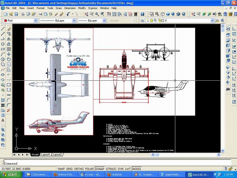Click the Table tool icon
Viewport: 237px width, 178px height.
[x=3, y=115]
